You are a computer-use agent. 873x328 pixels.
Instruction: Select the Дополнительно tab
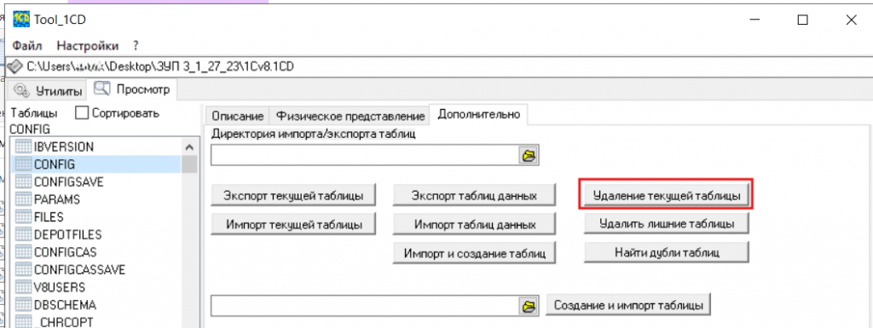click(479, 114)
